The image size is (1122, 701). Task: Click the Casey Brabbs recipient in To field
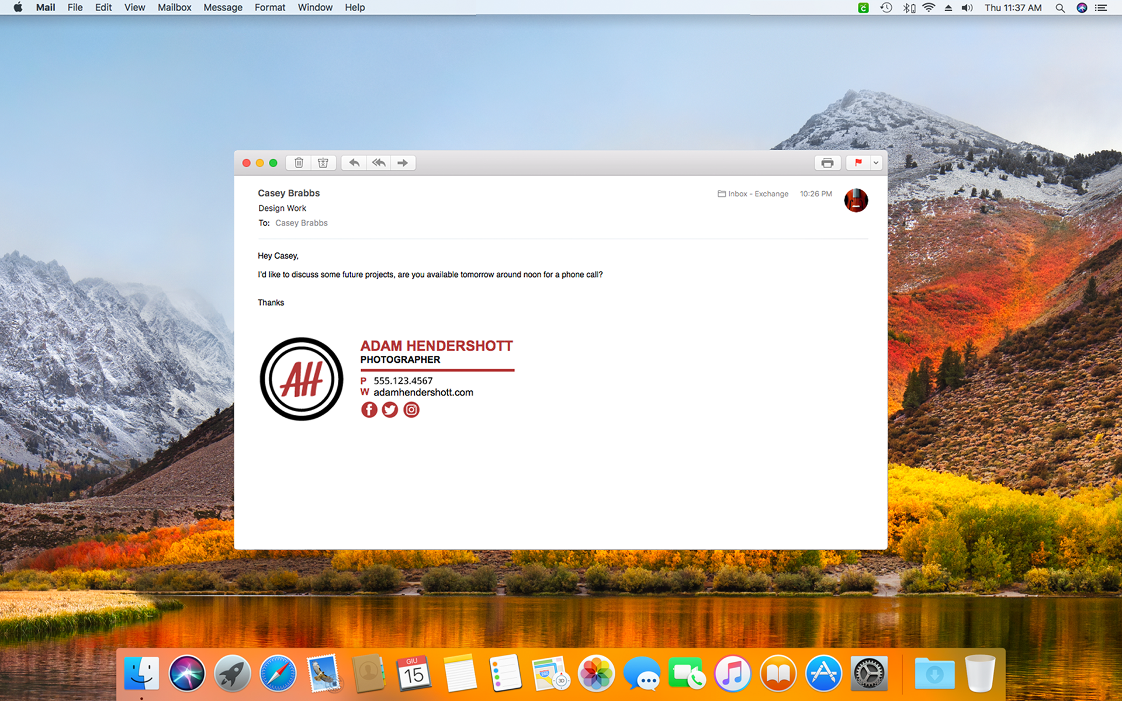(302, 223)
